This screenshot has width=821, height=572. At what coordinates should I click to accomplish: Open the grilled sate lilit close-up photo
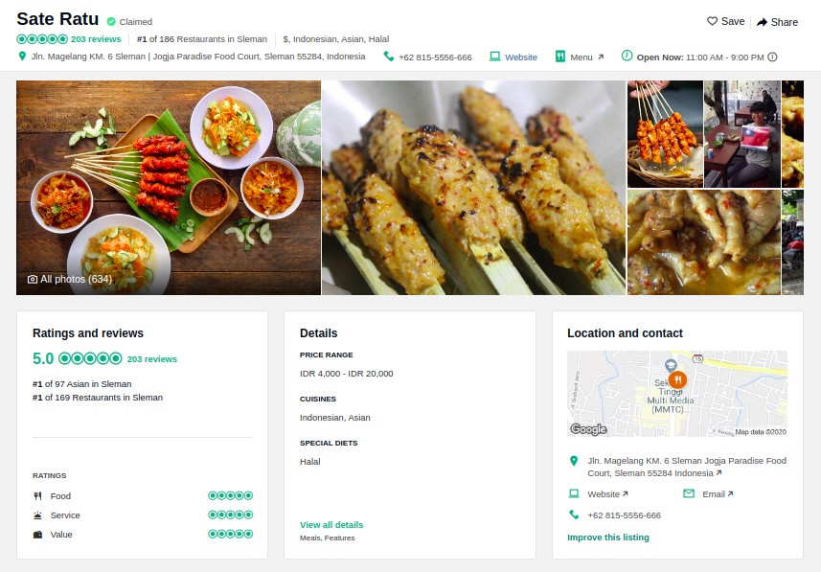tap(474, 188)
